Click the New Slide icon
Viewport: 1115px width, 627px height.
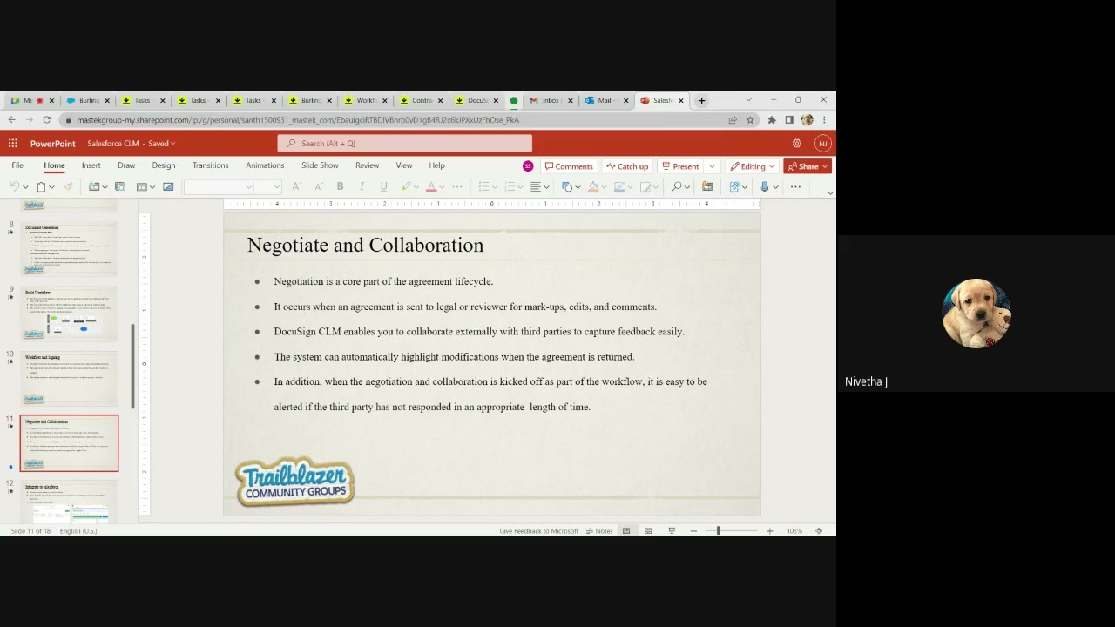(94, 186)
